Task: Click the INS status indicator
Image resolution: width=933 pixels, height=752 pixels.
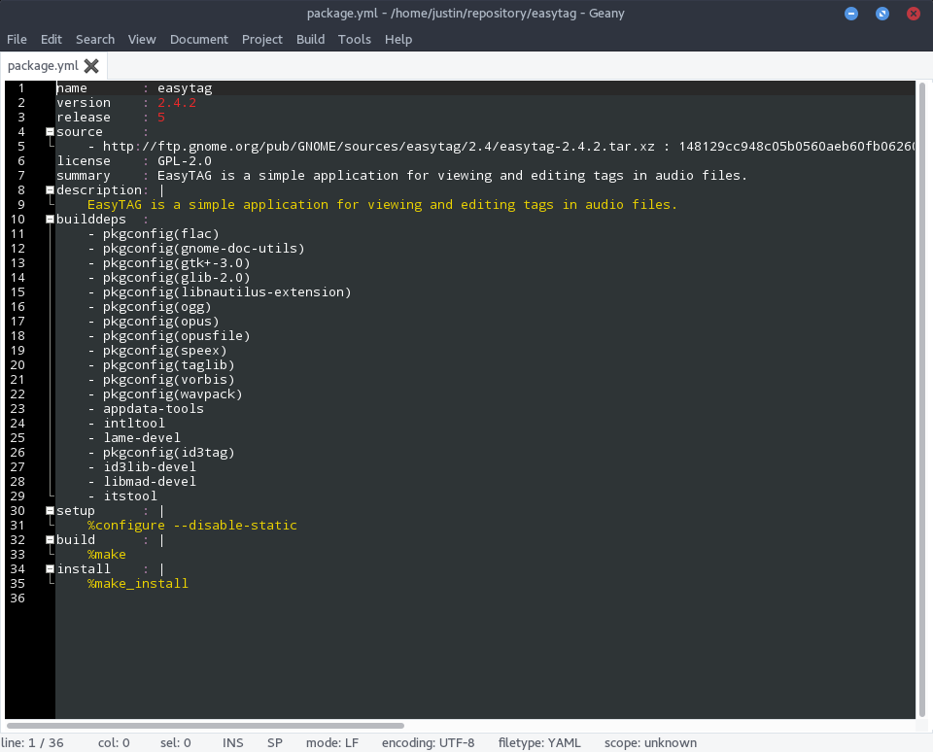Action: tap(232, 743)
